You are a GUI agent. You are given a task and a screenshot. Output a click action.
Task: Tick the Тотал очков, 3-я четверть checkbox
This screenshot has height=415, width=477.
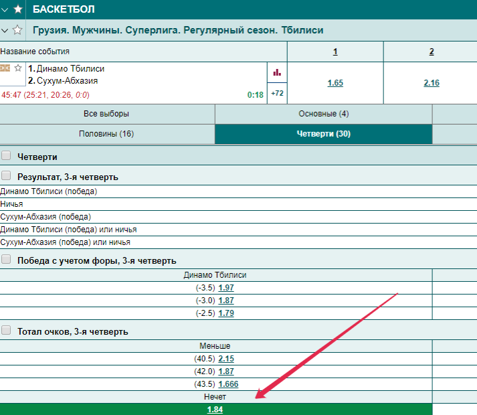7,331
